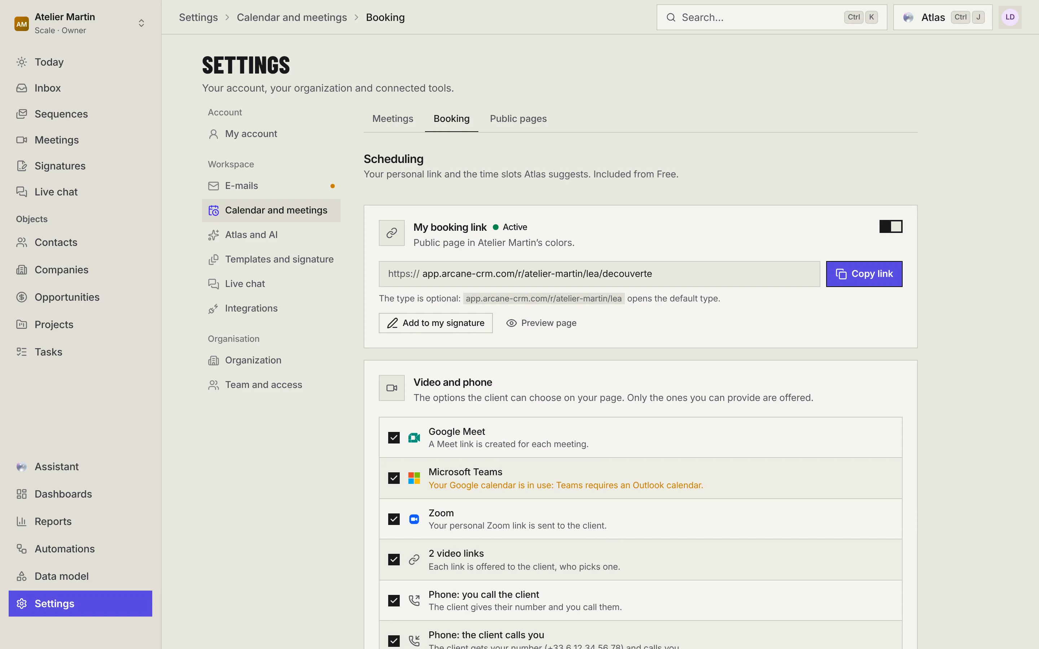Click the Video and phone camera icon
The image size is (1039, 649).
[x=391, y=388]
